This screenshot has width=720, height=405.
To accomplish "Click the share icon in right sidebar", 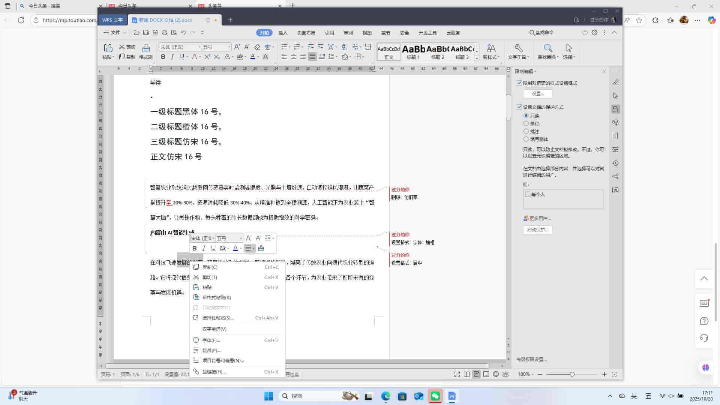I will pos(615,177).
